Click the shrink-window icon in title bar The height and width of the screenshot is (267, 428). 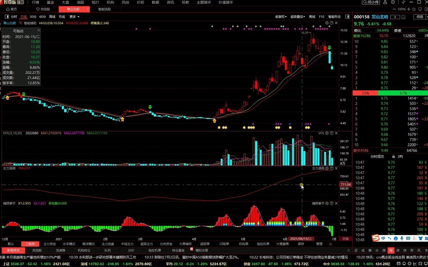point(403,2)
